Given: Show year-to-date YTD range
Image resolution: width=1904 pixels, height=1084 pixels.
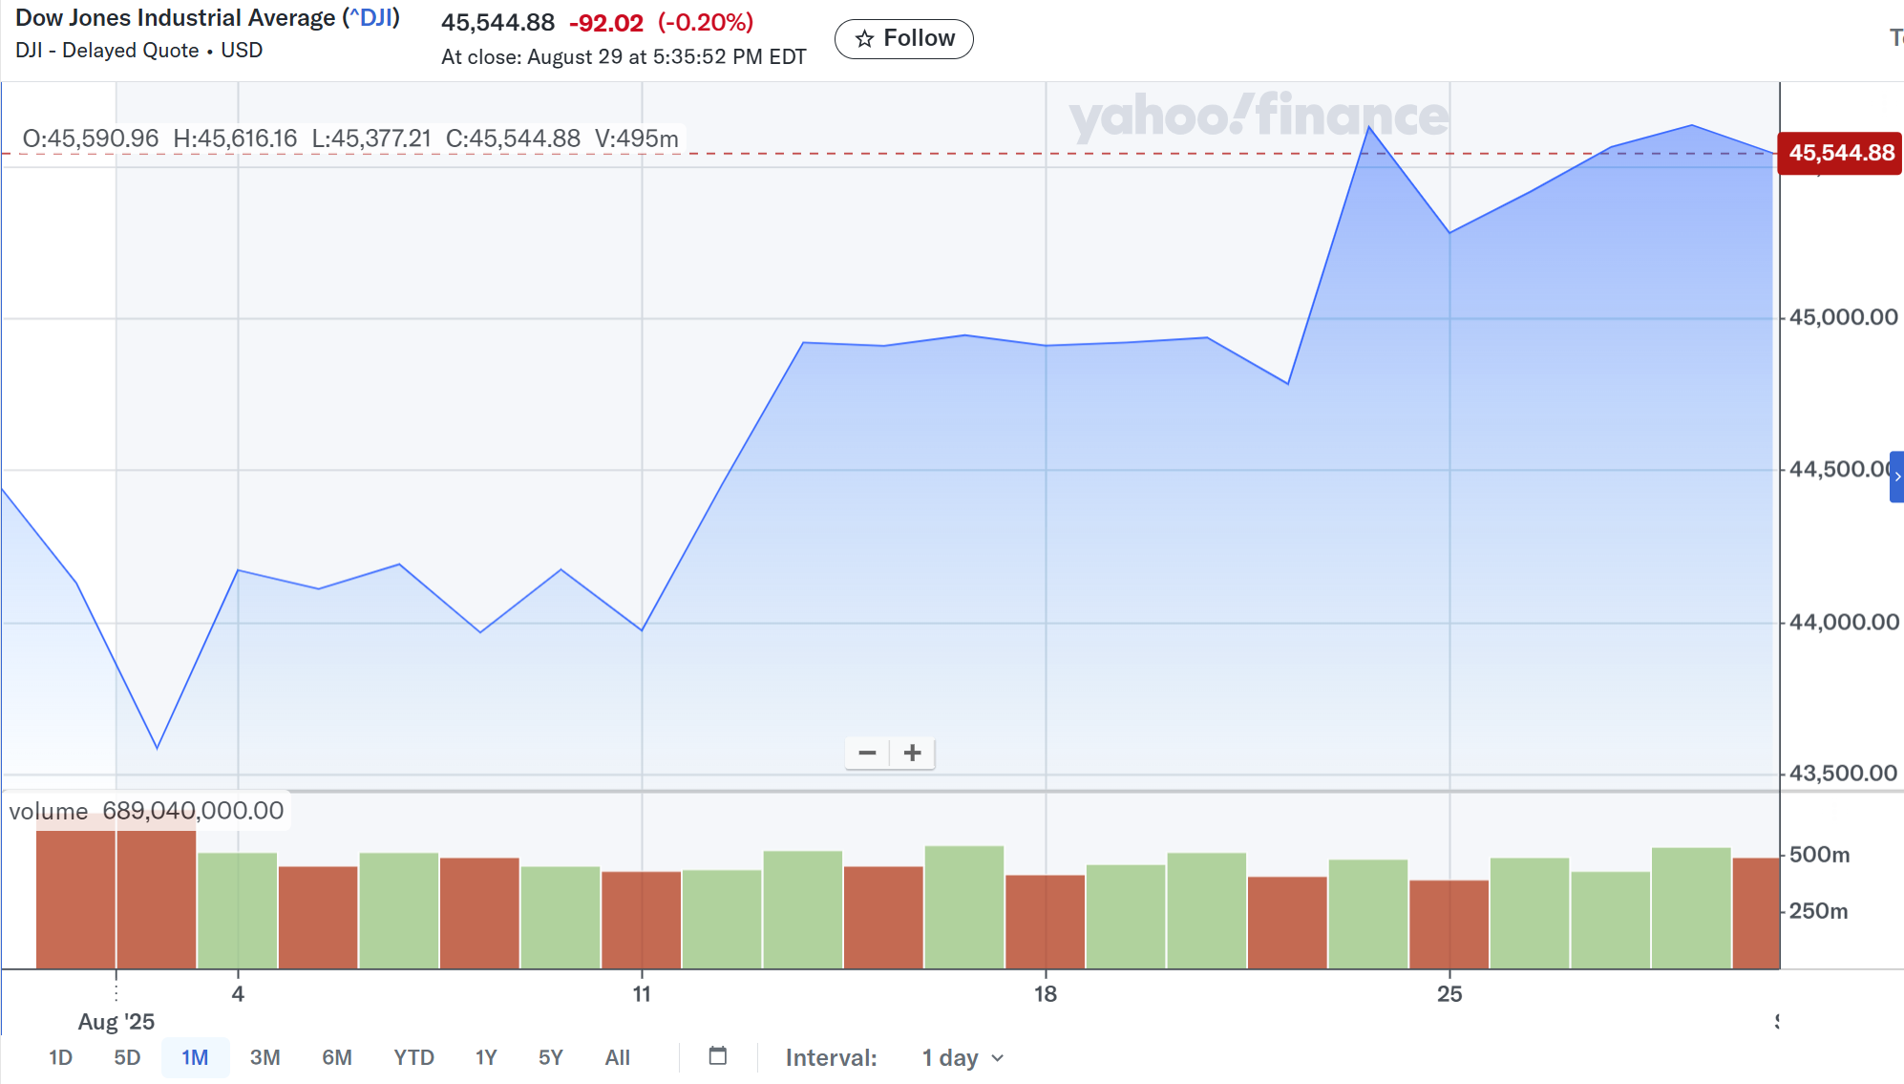Looking at the screenshot, I should 413,1058.
